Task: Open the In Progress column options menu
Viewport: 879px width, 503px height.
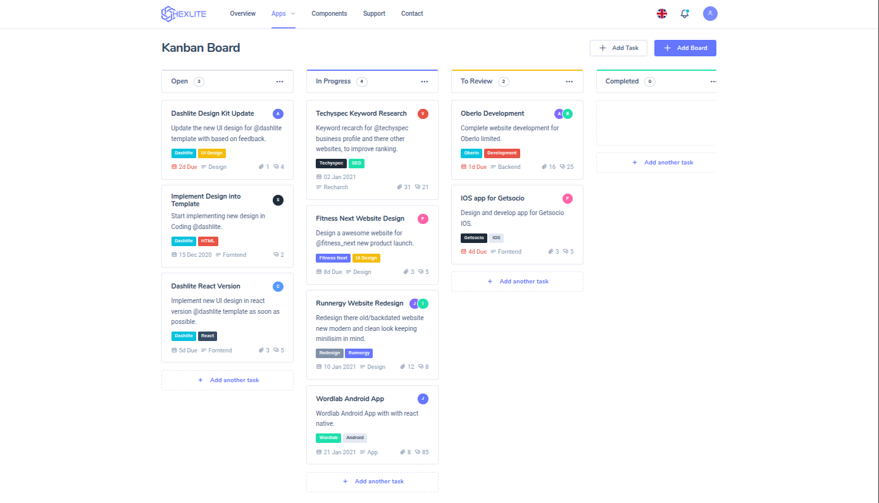Action: tap(425, 82)
